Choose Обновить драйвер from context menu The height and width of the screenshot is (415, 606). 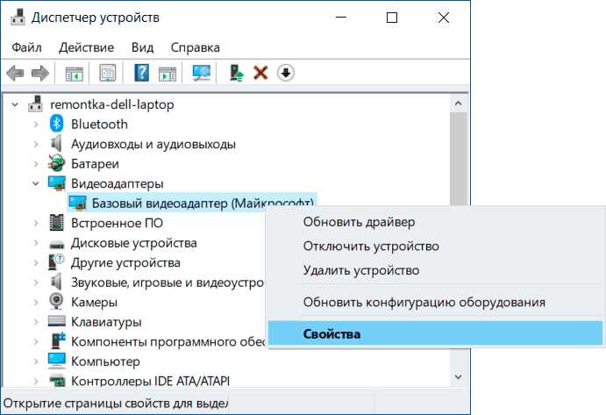359,222
